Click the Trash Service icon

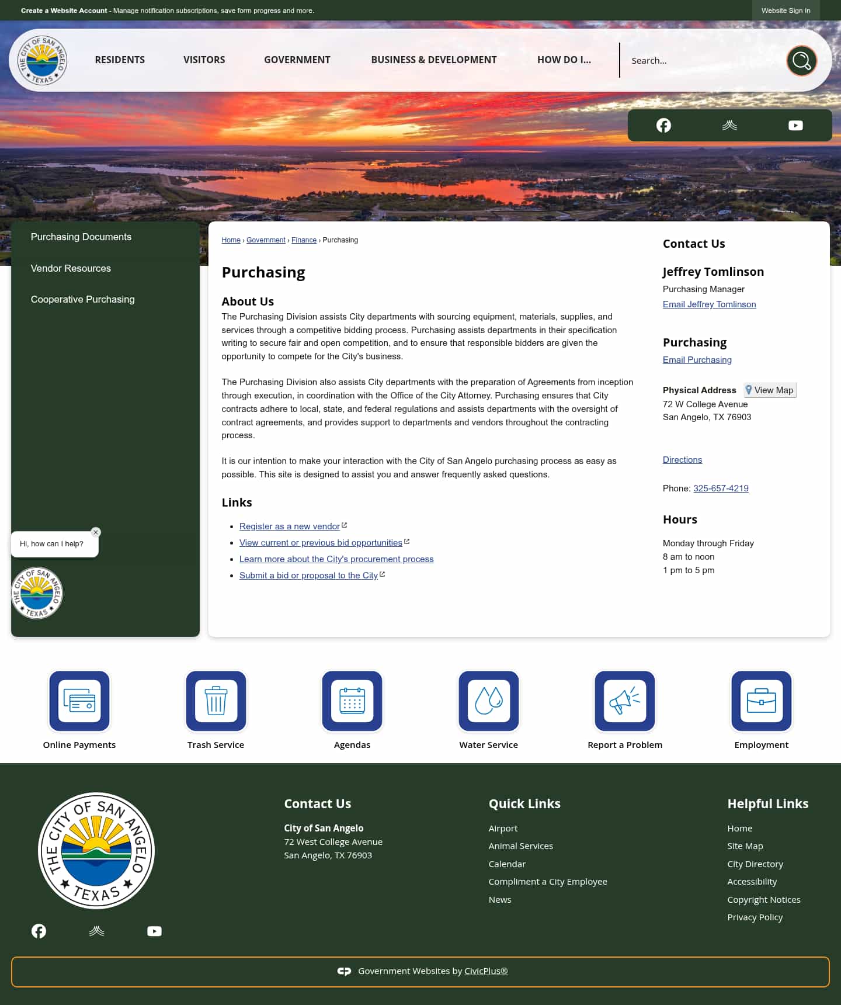click(216, 701)
